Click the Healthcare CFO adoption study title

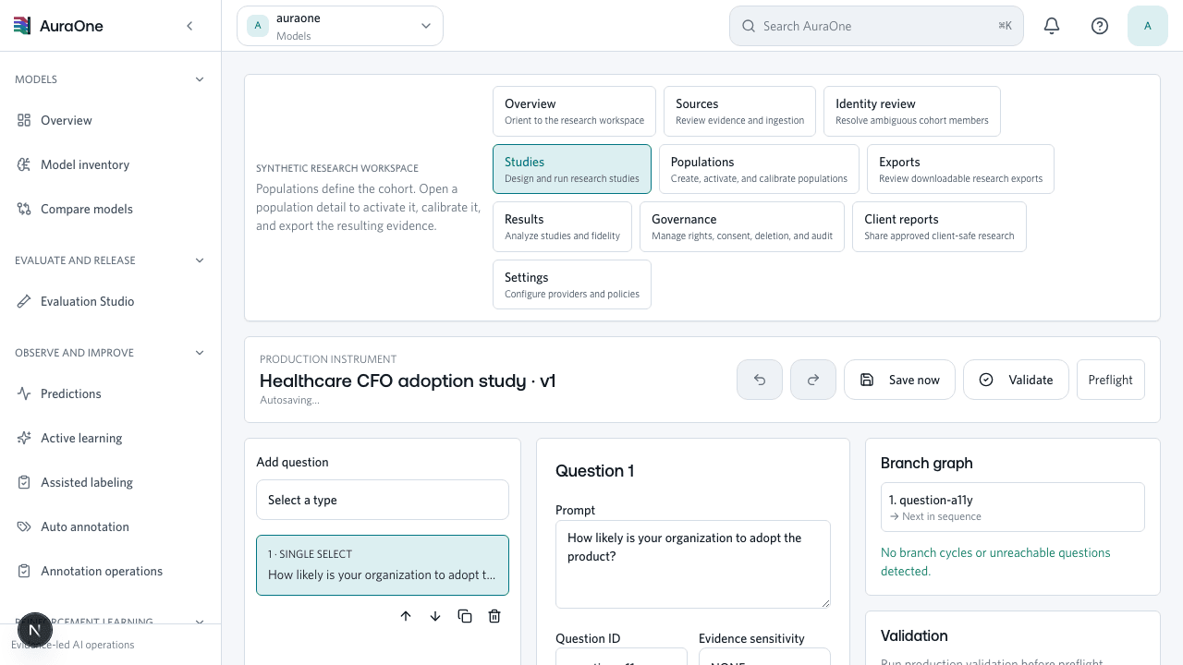point(408,381)
